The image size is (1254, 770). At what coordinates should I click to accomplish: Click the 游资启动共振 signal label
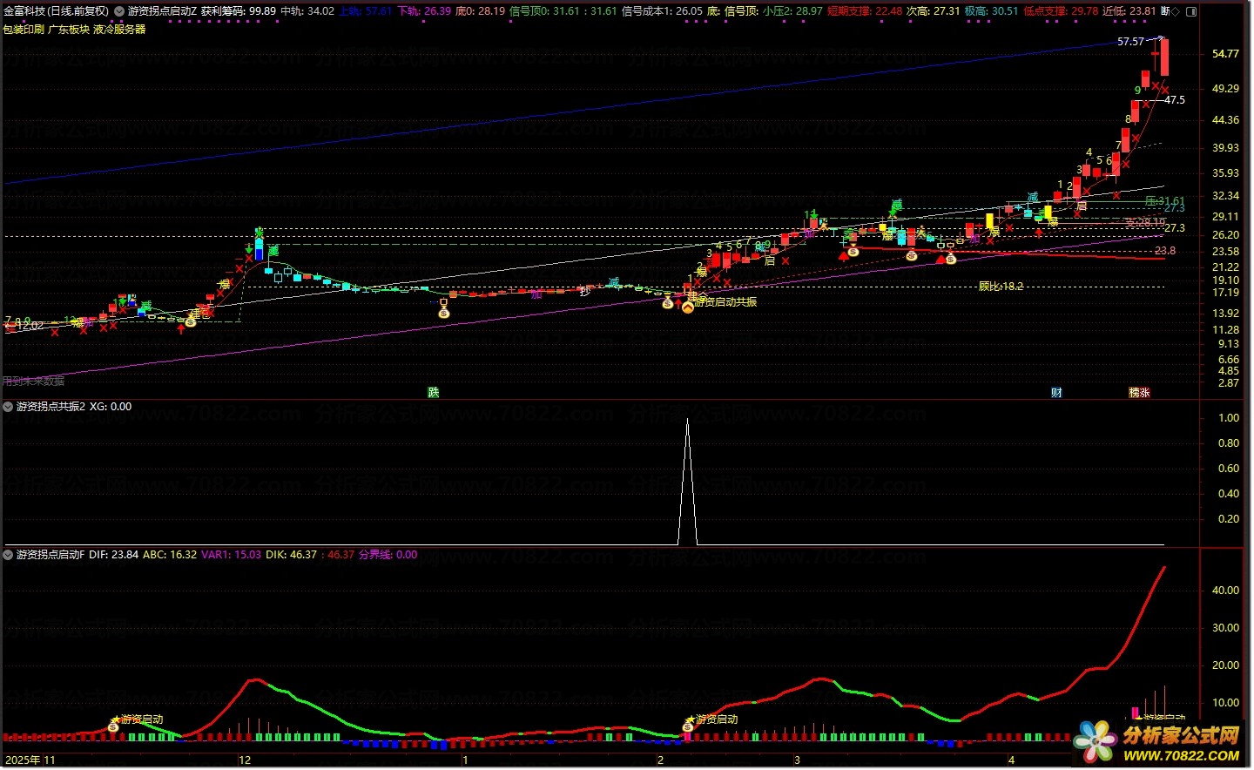(x=726, y=302)
